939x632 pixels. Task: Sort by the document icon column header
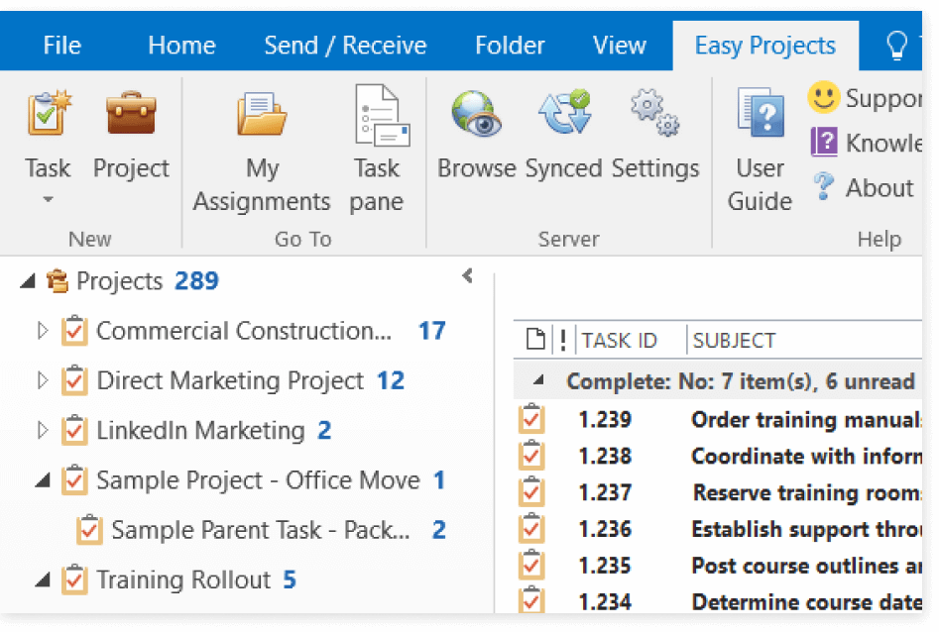pos(534,340)
